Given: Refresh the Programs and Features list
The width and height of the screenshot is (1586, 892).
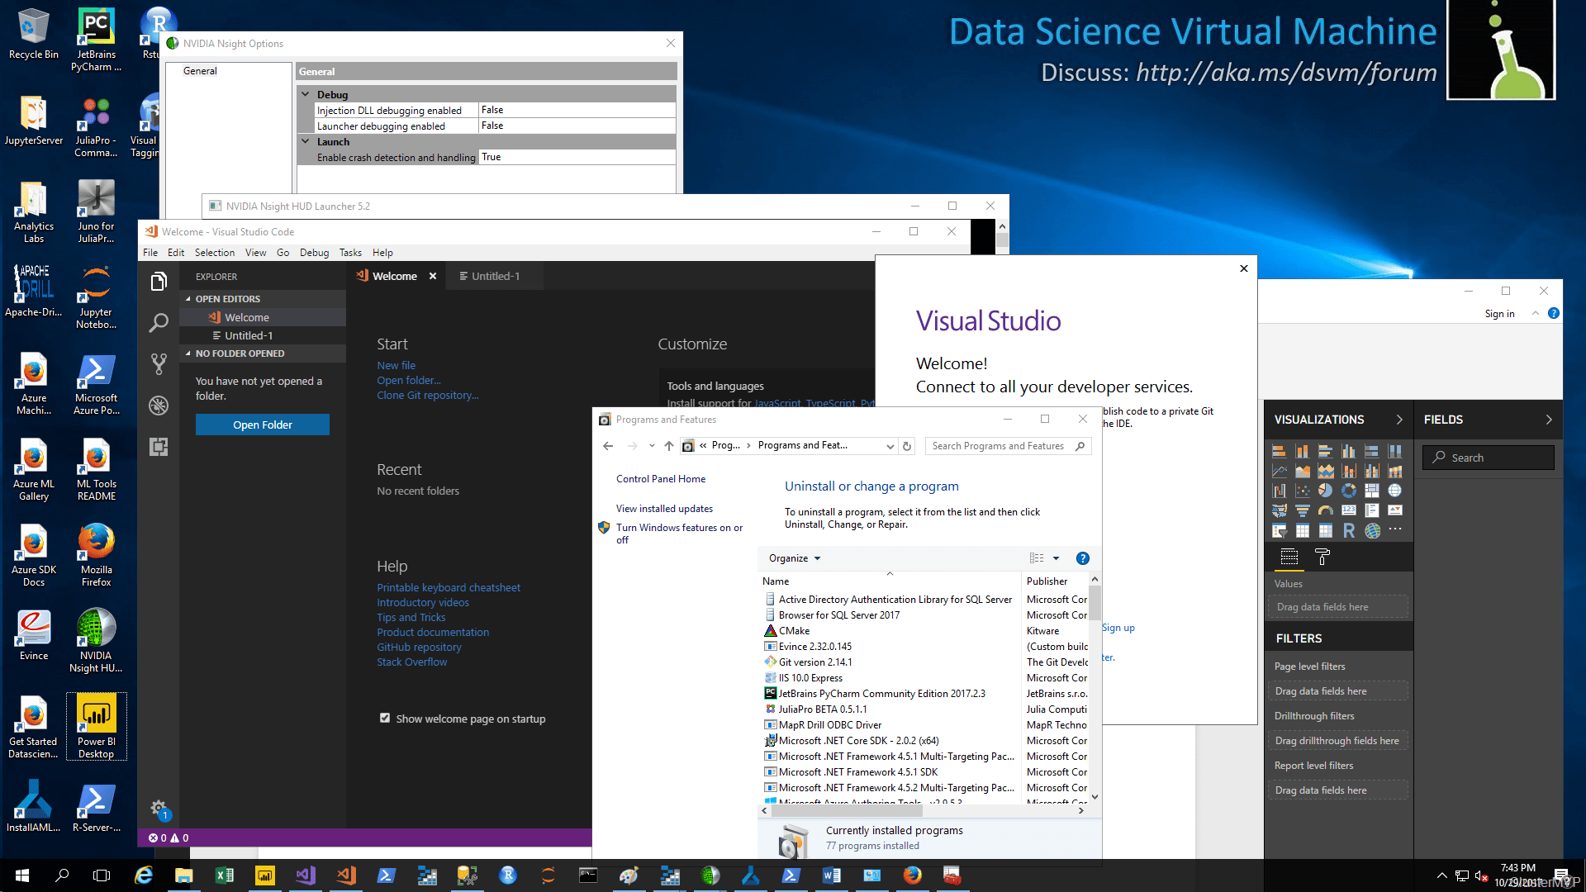Looking at the screenshot, I should 907,446.
